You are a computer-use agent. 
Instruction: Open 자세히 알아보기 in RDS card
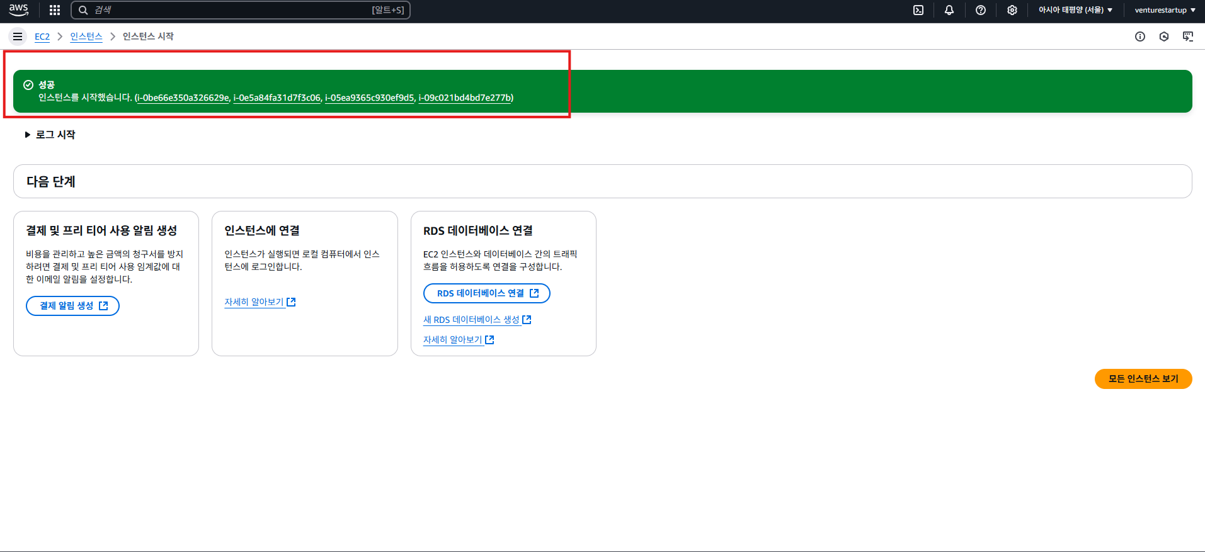click(459, 340)
